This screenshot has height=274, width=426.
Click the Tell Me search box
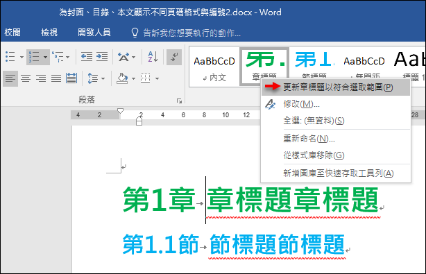click(x=191, y=33)
